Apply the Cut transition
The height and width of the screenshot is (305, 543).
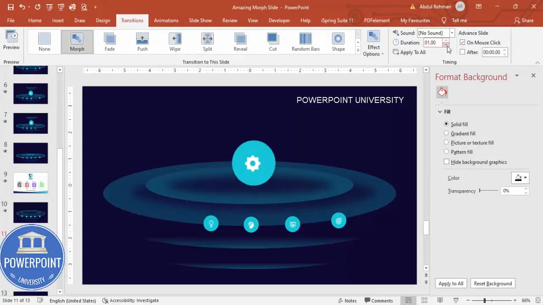pyautogui.click(x=273, y=42)
